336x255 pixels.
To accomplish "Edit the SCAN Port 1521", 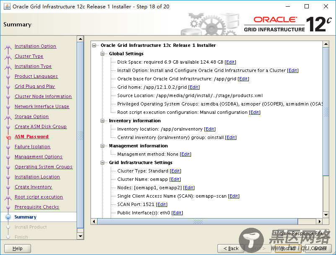I will point(162,204).
